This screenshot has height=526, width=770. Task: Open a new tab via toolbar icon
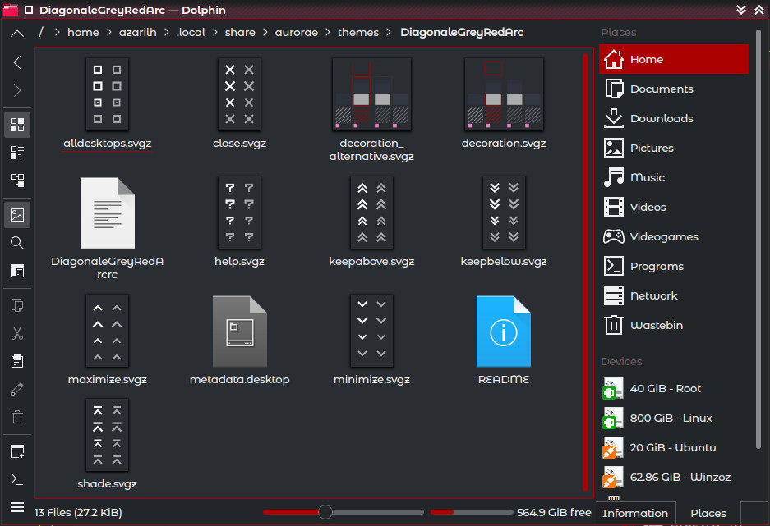(17, 451)
